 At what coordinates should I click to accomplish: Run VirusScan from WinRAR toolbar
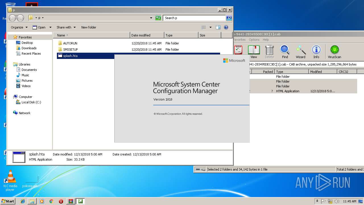point(334,52)
